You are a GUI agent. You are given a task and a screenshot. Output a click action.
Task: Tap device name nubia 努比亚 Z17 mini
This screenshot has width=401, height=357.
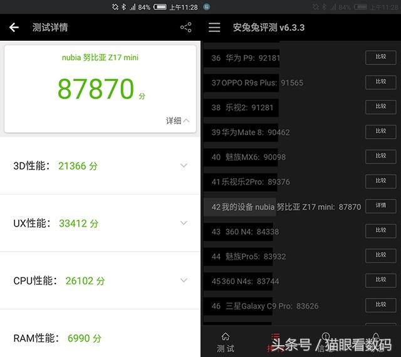tap(100, 57)
